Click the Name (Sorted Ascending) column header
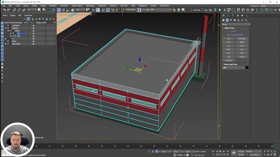The height and width of the screenshot is (157, 280). point(14,23)
